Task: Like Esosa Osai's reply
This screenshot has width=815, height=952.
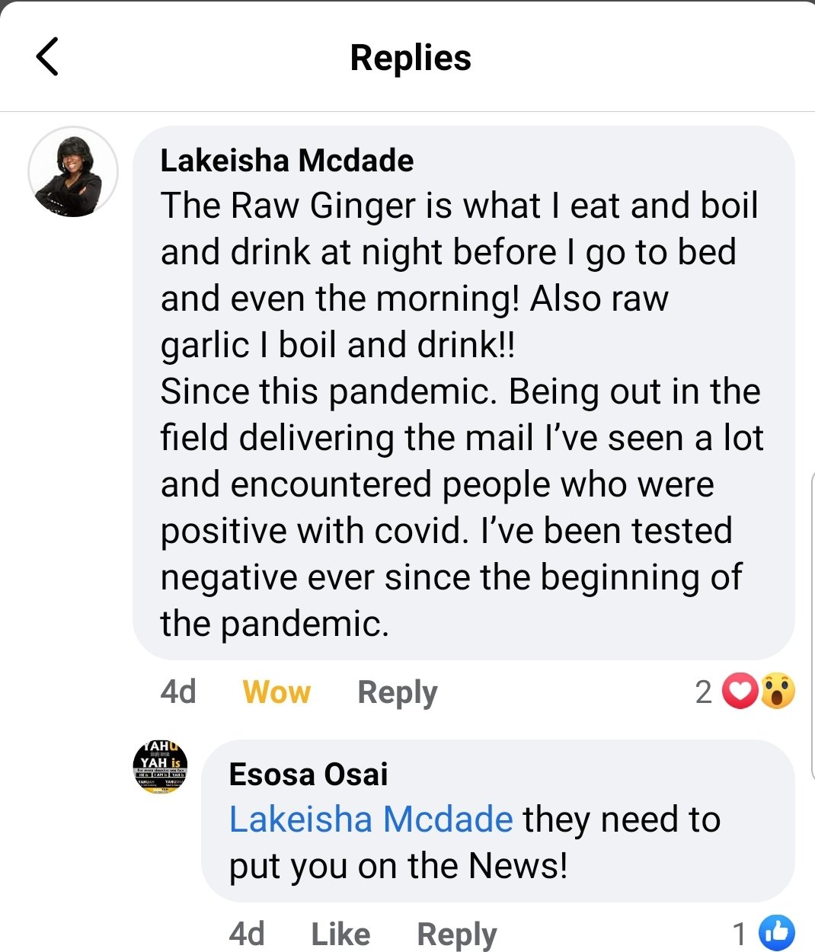Action: coord(340,934)
